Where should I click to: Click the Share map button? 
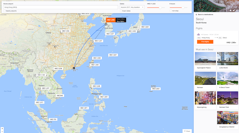point(187,131)
